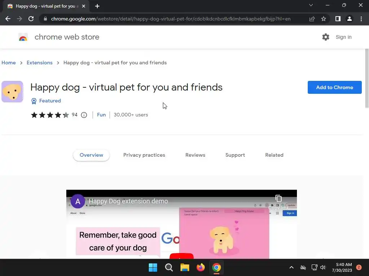
Task: Open a new tab with the plus button
Action: point(97,6)
